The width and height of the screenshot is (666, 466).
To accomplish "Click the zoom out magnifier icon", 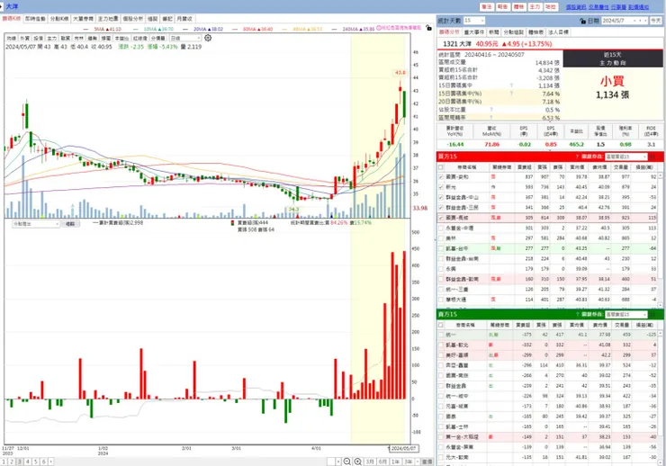I will 347,462.
